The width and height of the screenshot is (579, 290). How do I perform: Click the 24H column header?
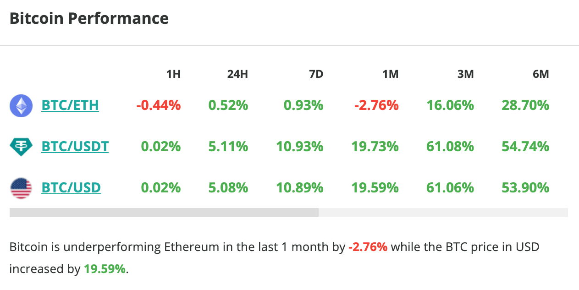(237, 74)
